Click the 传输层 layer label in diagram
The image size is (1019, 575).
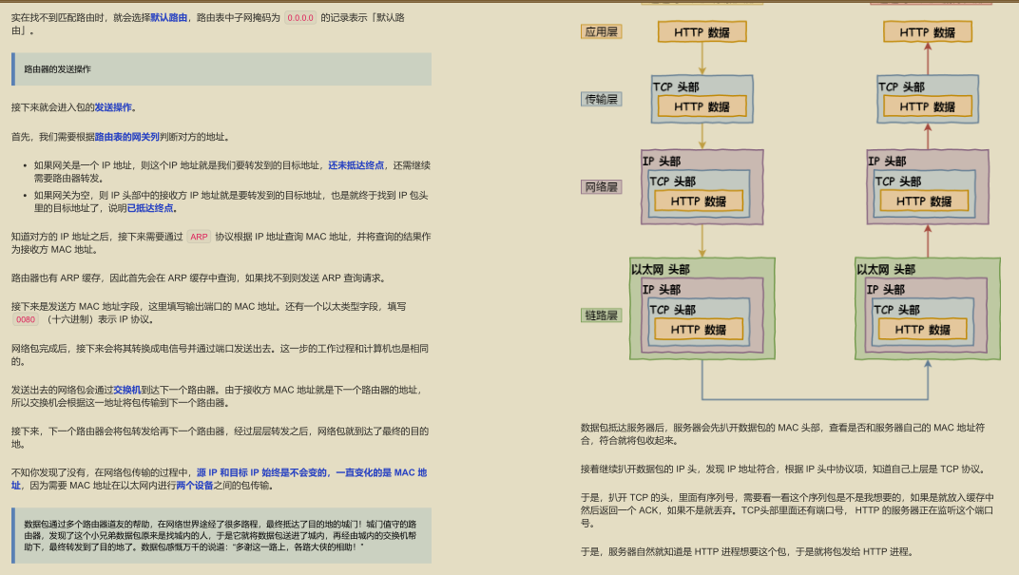click(601, 99)
